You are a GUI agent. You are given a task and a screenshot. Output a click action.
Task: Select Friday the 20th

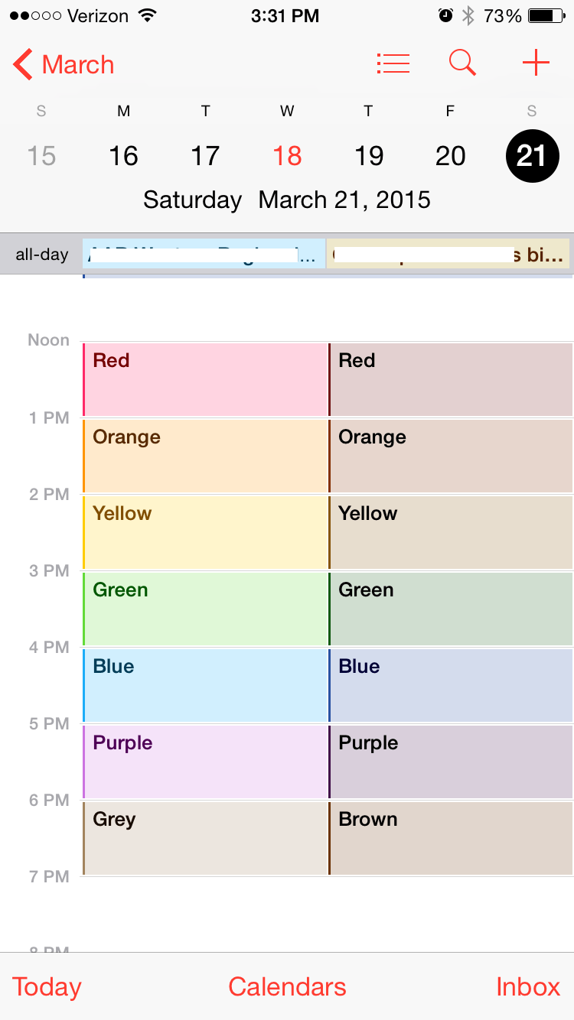click(450, 156)
